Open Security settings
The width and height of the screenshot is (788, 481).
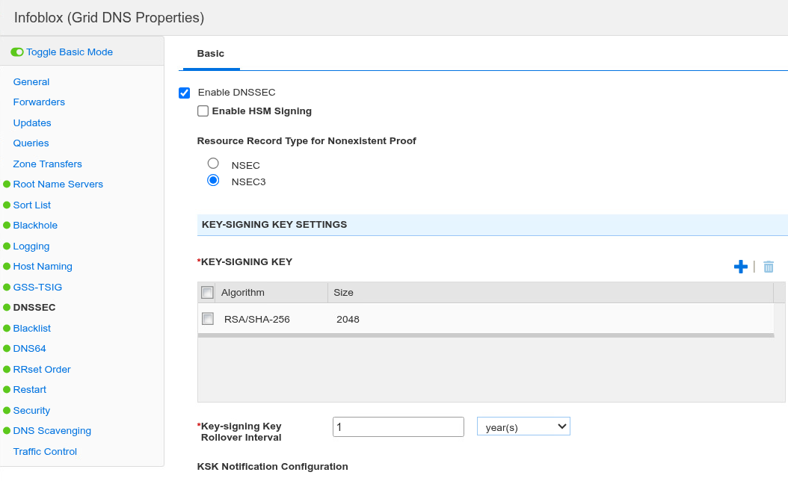tap(31, 411)
